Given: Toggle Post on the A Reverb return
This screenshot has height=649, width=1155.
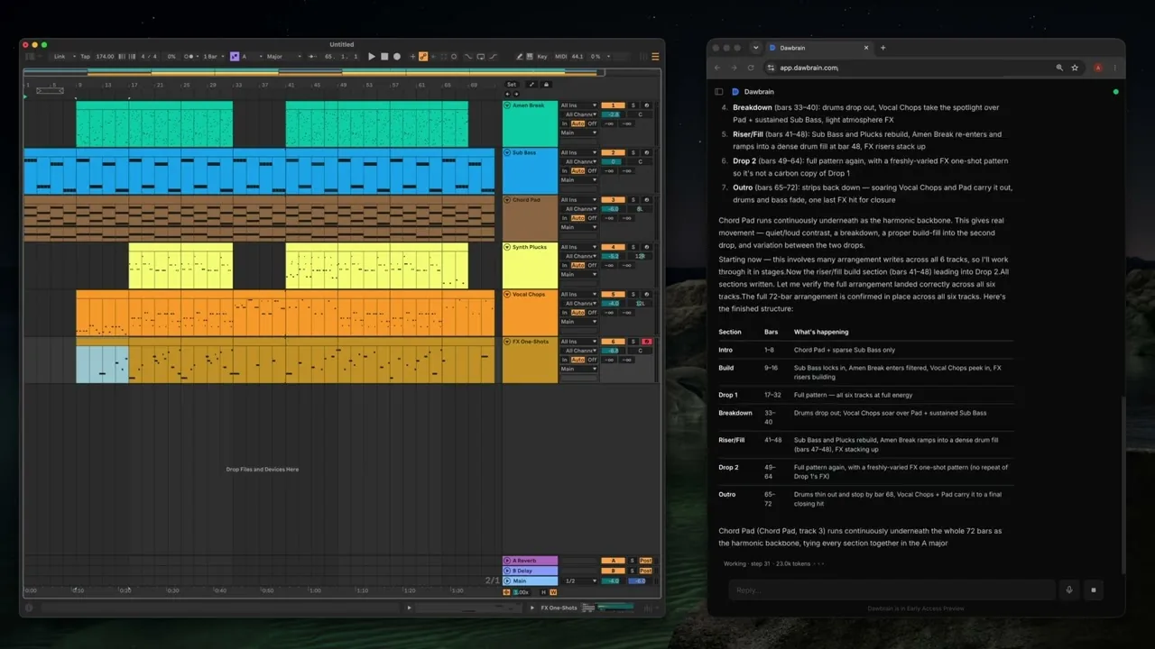Looking at the screenshot, I should tap(646, 561).
